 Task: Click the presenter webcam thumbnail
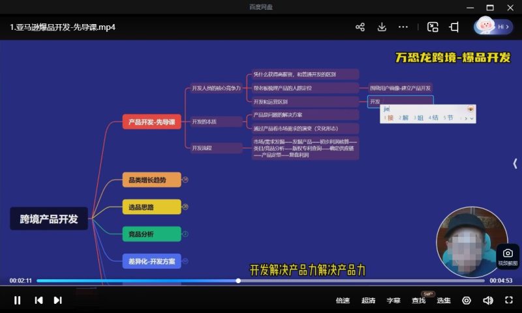[x=472, y=241]
